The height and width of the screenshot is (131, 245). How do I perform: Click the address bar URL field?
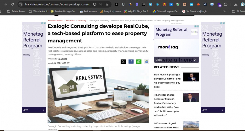click(57, 4)
